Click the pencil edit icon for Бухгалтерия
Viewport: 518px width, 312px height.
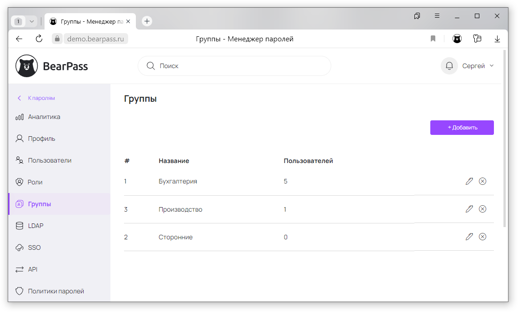click(469, 181)
